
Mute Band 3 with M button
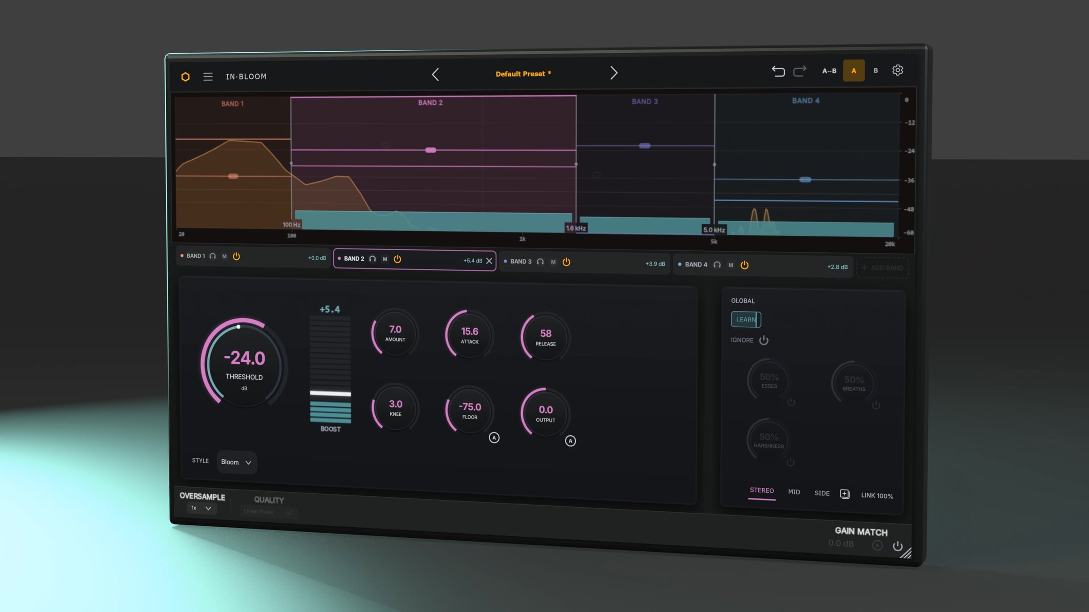click(553, 262)
